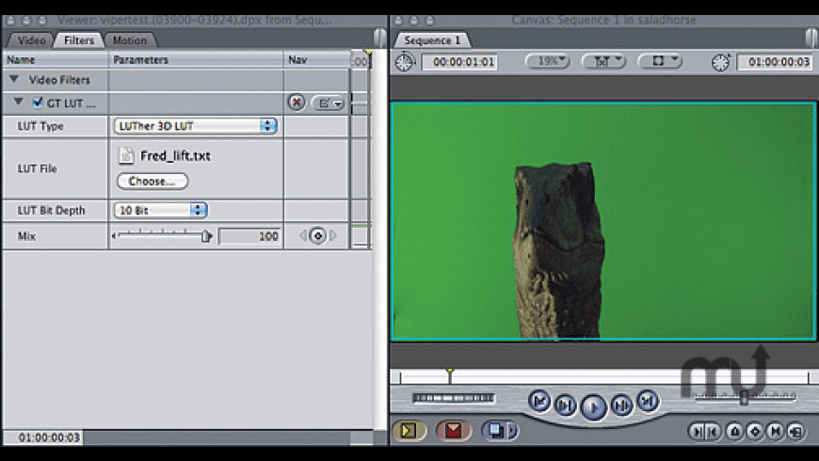Screen dimensions: 819x461
Task: Open the LUT Type dropdown
Action: click(196, 126)
